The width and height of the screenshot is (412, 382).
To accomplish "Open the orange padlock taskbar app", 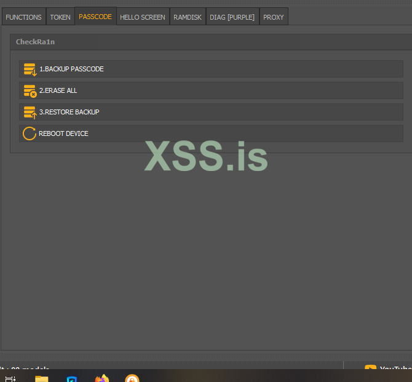I will pos(132,378).
